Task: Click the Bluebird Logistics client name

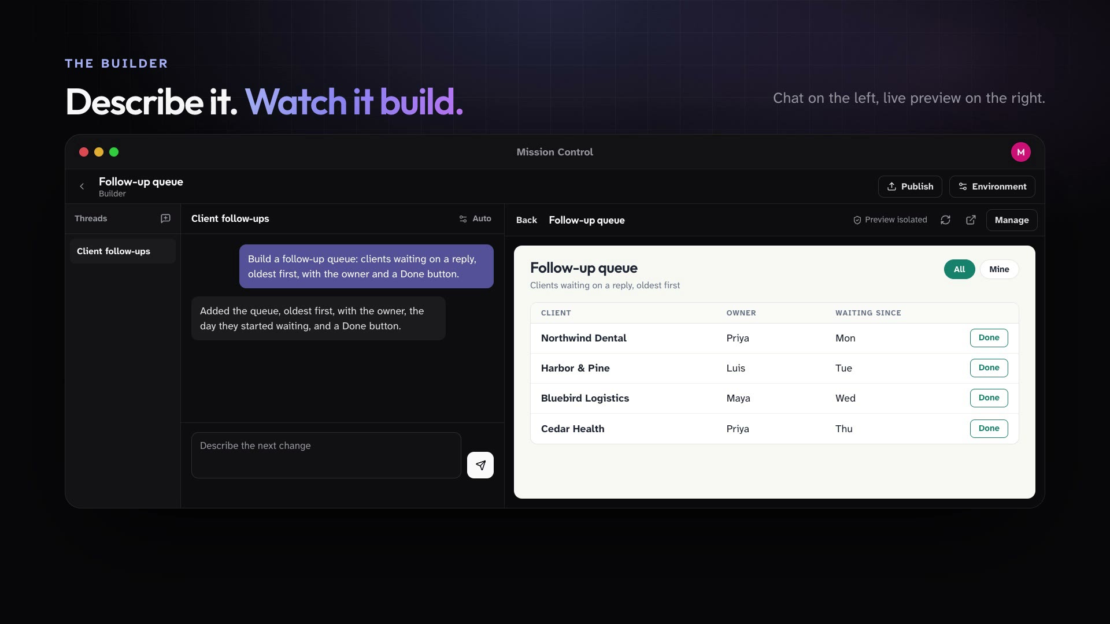Action: click(584, 398)
